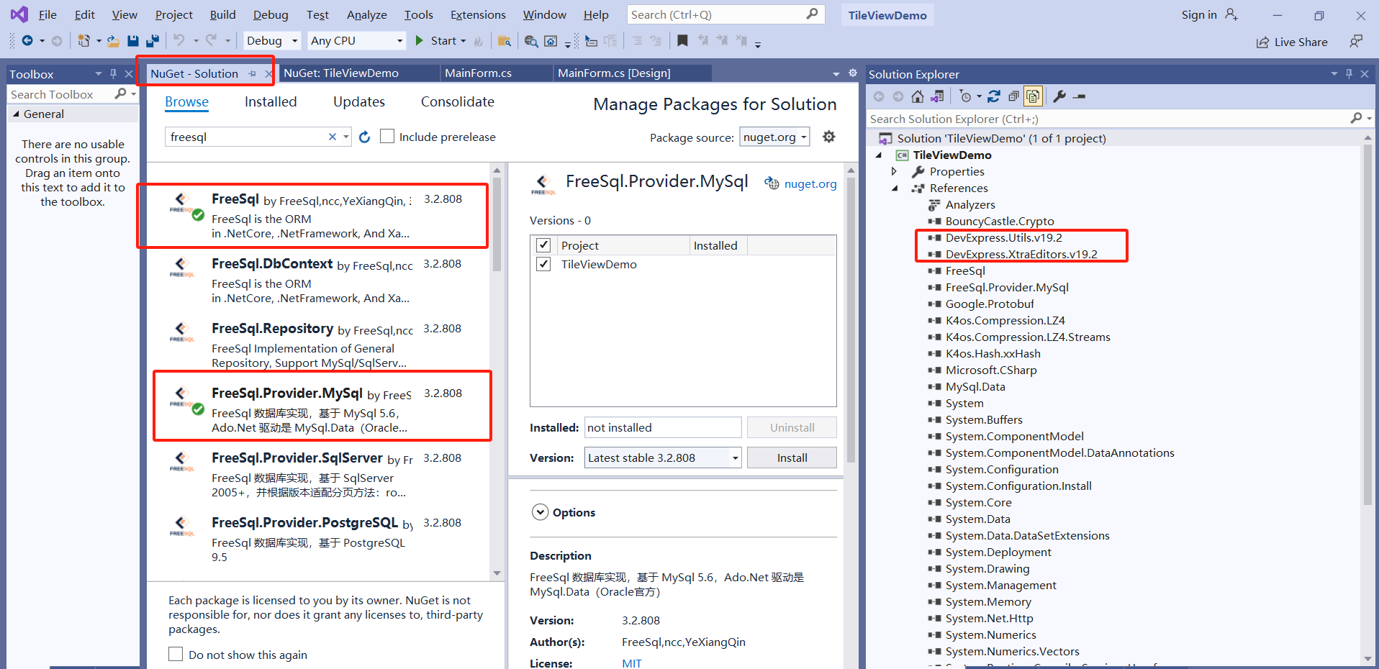Open the Version Latest stable dropdown
1379x669 pixels.
pyautogui.click(x=663, y=458)
